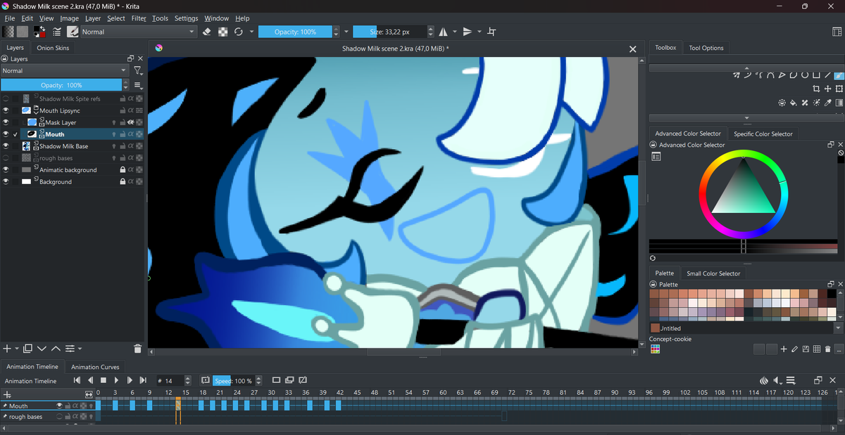Select the Crop tool in Toolbox
845x435 pixels.
click(x=816, y=89)
